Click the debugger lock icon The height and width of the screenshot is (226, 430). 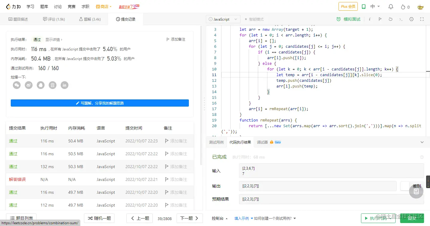[x=272, y=142]
